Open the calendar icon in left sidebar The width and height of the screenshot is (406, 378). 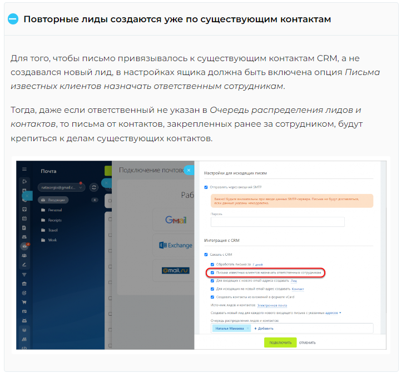[x=24, y=218]
